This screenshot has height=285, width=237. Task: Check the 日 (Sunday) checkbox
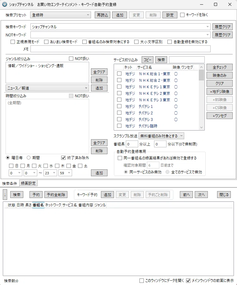tap(11, 166)
